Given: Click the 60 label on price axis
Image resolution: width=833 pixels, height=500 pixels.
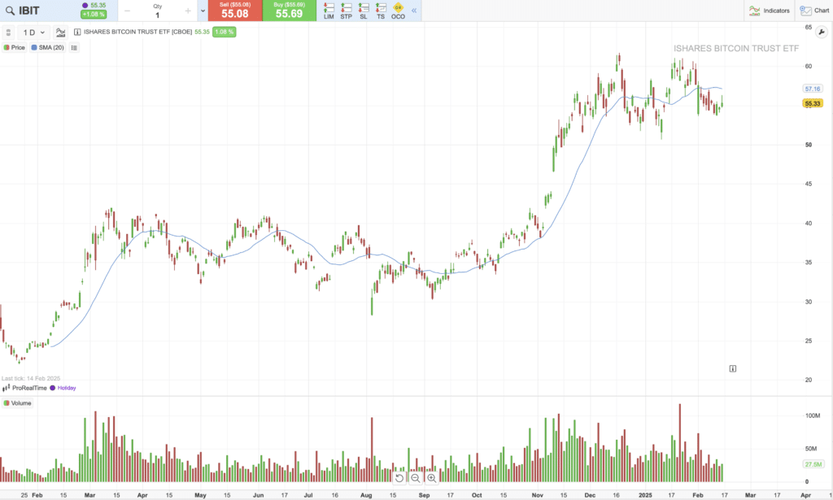Looking at the screenshot, I should pyautogui.click(x=808, y=67).
